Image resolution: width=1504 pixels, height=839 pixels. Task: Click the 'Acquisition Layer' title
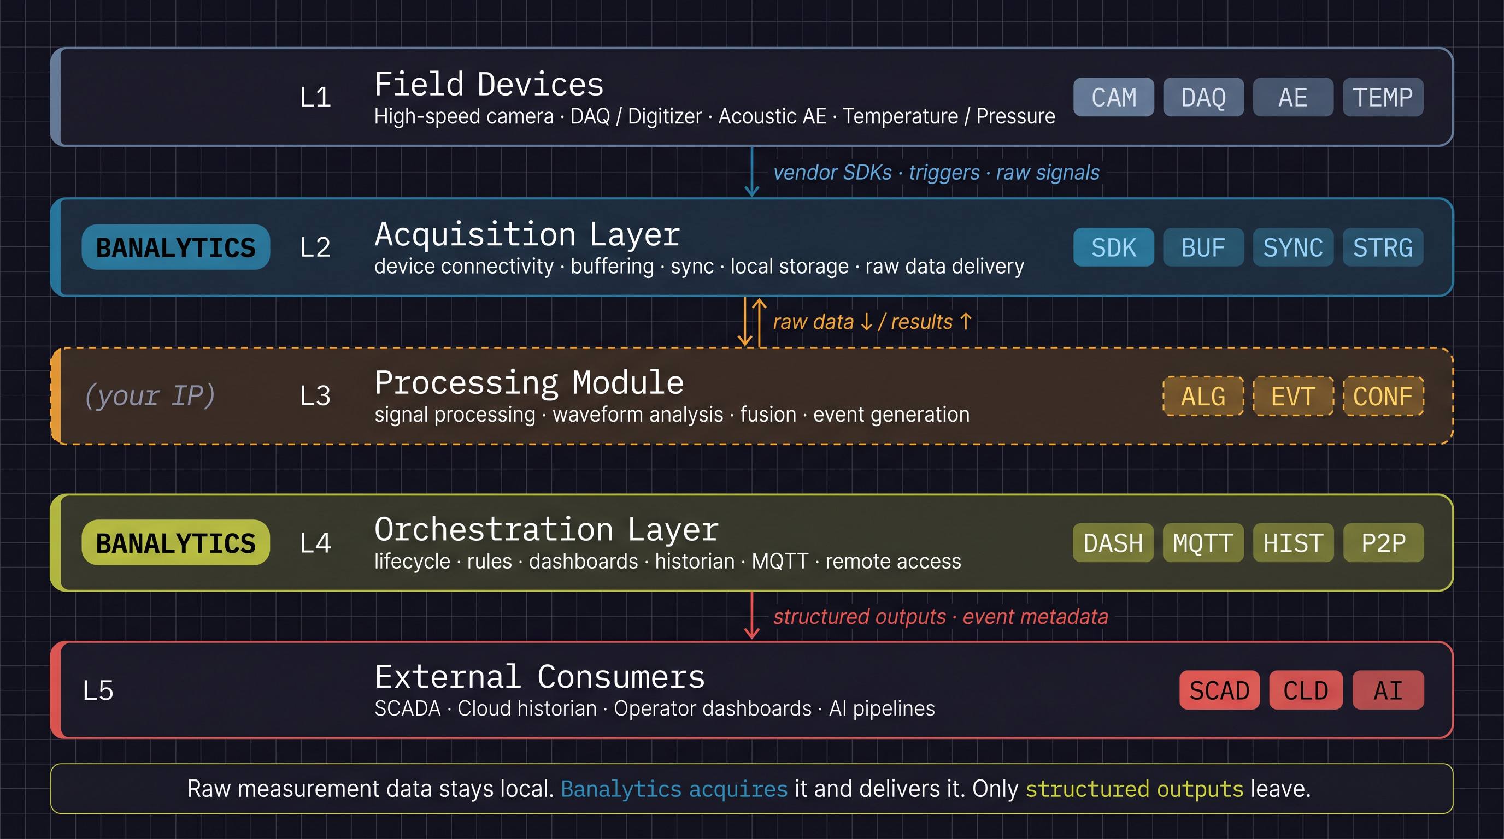[x=527, y=234]
